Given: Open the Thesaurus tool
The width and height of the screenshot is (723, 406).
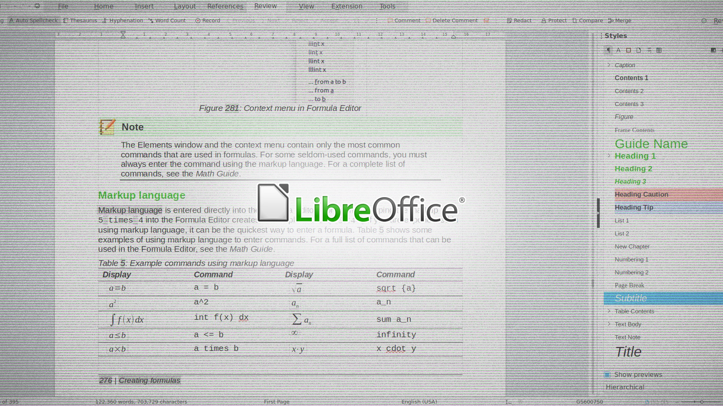Looking at the screenshot, I should 80,20.
